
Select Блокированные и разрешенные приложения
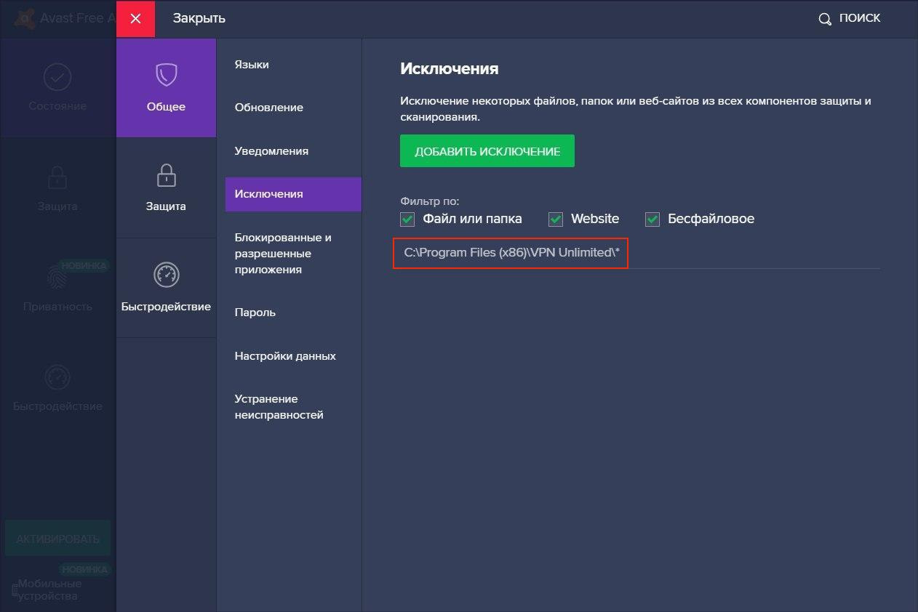(x=283, y=254)
